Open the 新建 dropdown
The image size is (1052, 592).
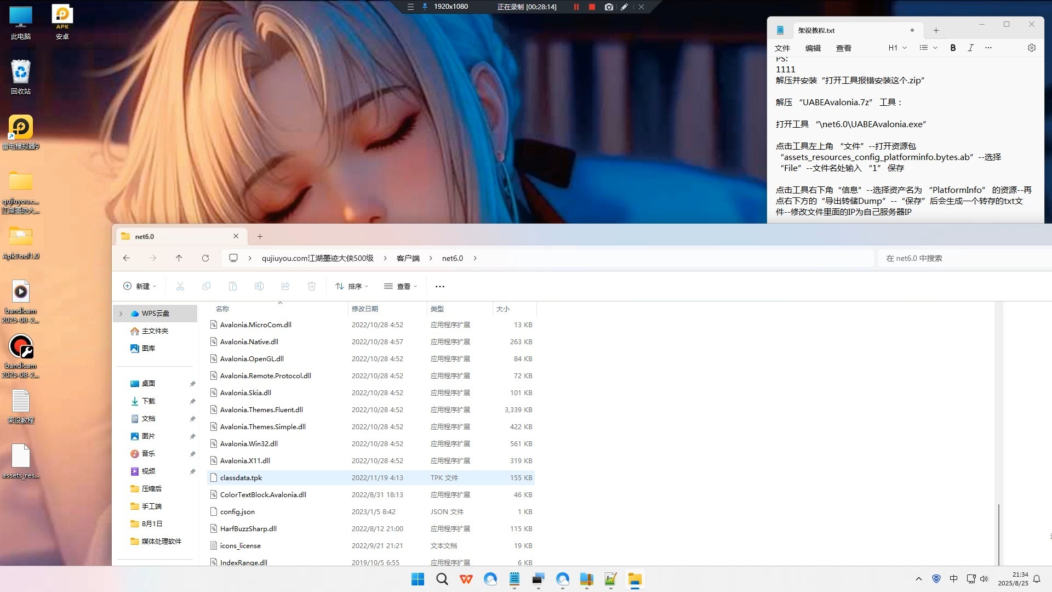click(140, 286)
